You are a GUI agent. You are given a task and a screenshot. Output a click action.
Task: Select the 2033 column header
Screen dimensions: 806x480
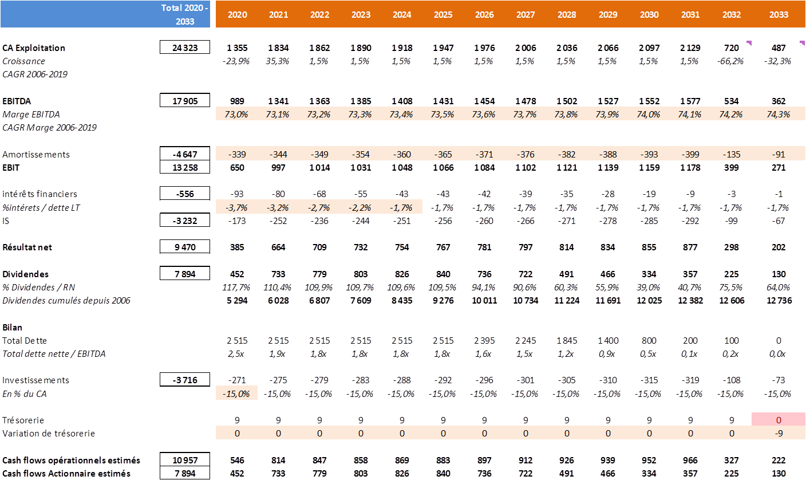tap(779, 14)
